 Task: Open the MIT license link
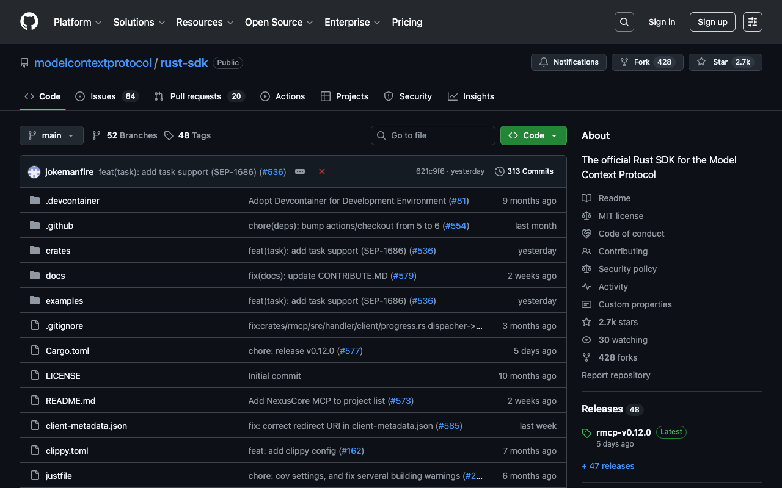point(621,216)
